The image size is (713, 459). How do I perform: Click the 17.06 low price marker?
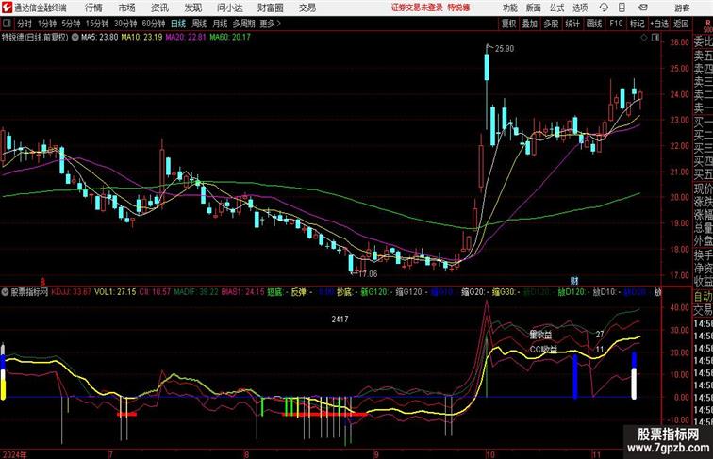[368, 274]
